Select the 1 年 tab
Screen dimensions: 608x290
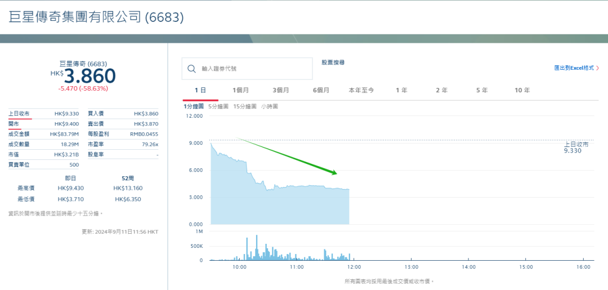[x=402, y=90]
